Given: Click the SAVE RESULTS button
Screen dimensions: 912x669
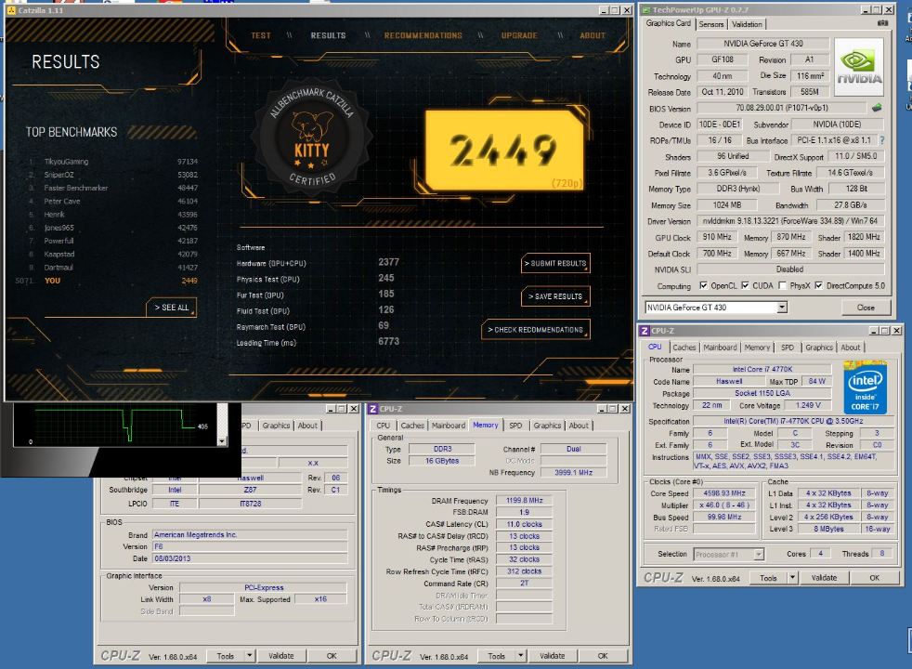Looking at the screenshot, I should pyautogui.click(x=555, y=296).
